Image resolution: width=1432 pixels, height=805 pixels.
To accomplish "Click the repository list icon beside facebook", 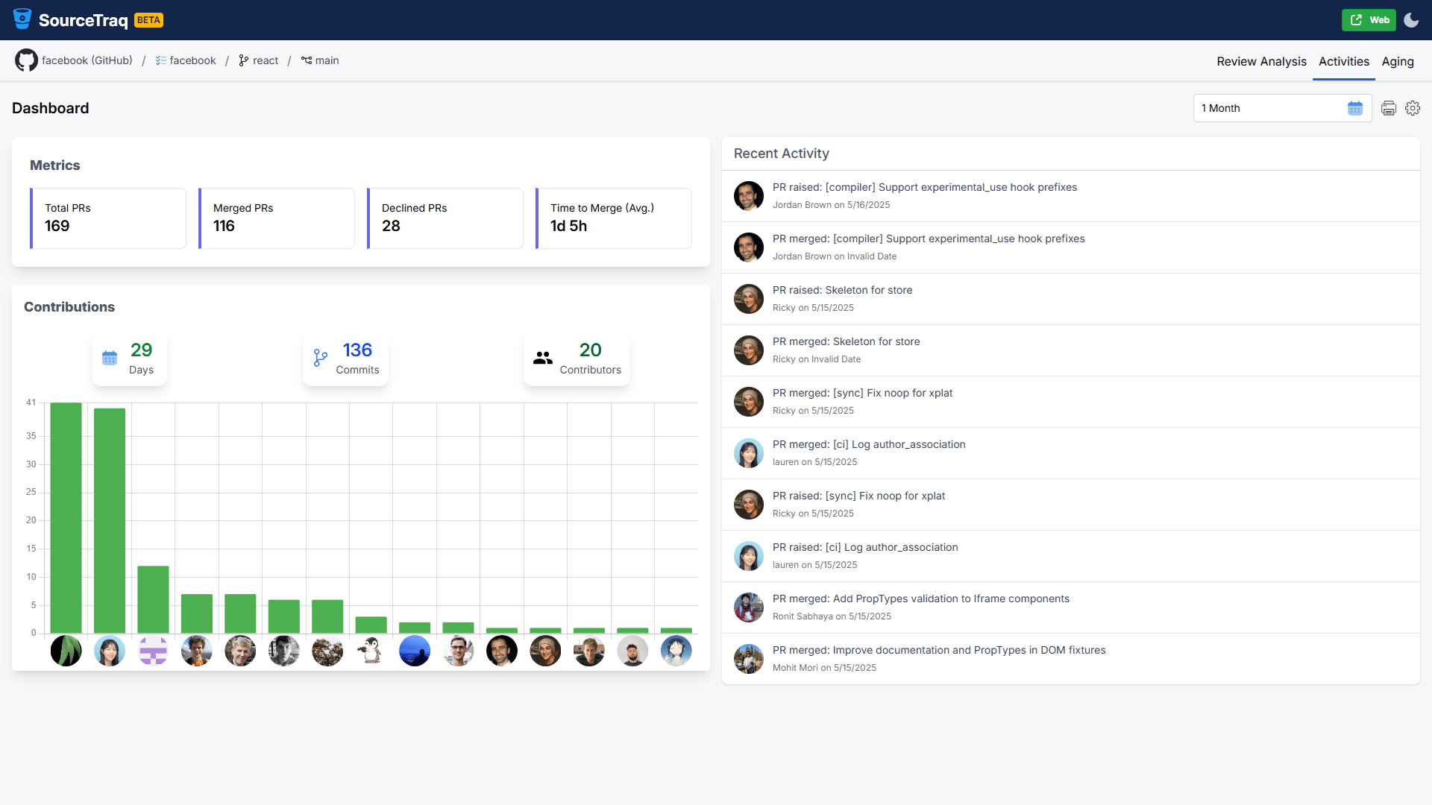I will (x=160, y=60).
